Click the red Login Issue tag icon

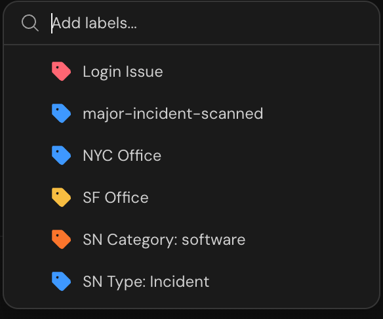pyautogui.click(x=61, y=72)
